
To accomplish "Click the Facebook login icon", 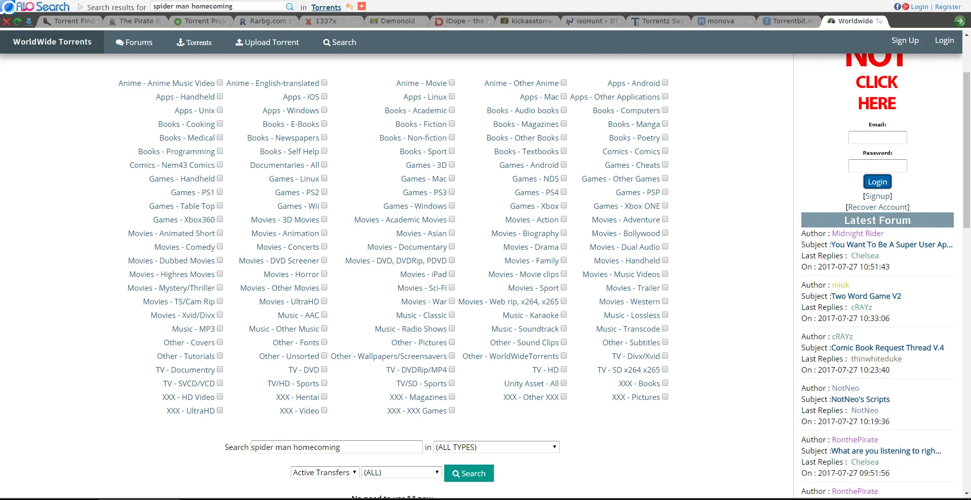I will [x=898, y=7].
